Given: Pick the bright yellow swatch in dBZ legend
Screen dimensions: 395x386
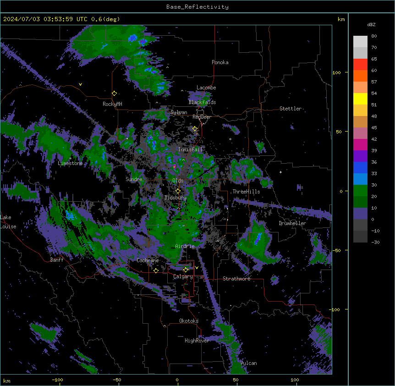Looking at the screenshot, I should point(360,99).
